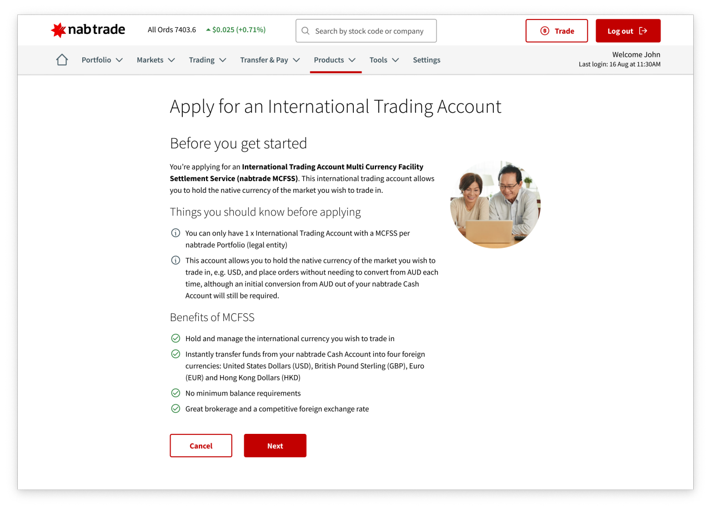Click the Benefits of MCFSS heading
Viewport: 711px width, 510px height.
[x=212, y=317]
